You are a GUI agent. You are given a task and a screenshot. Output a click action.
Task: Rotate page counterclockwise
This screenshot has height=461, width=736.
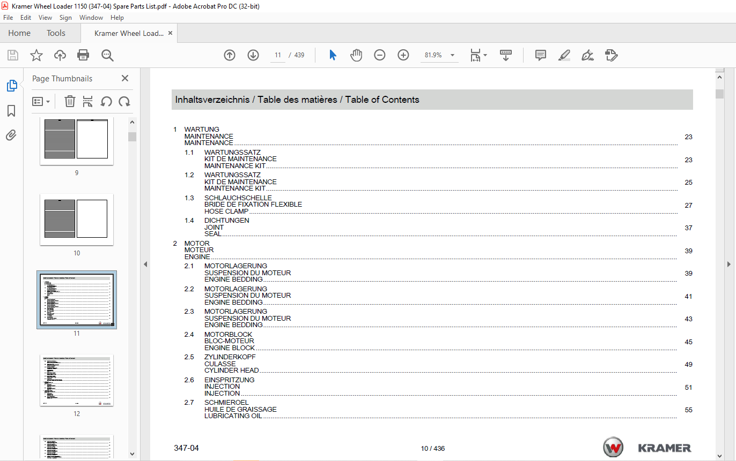(x=106, y=101)
